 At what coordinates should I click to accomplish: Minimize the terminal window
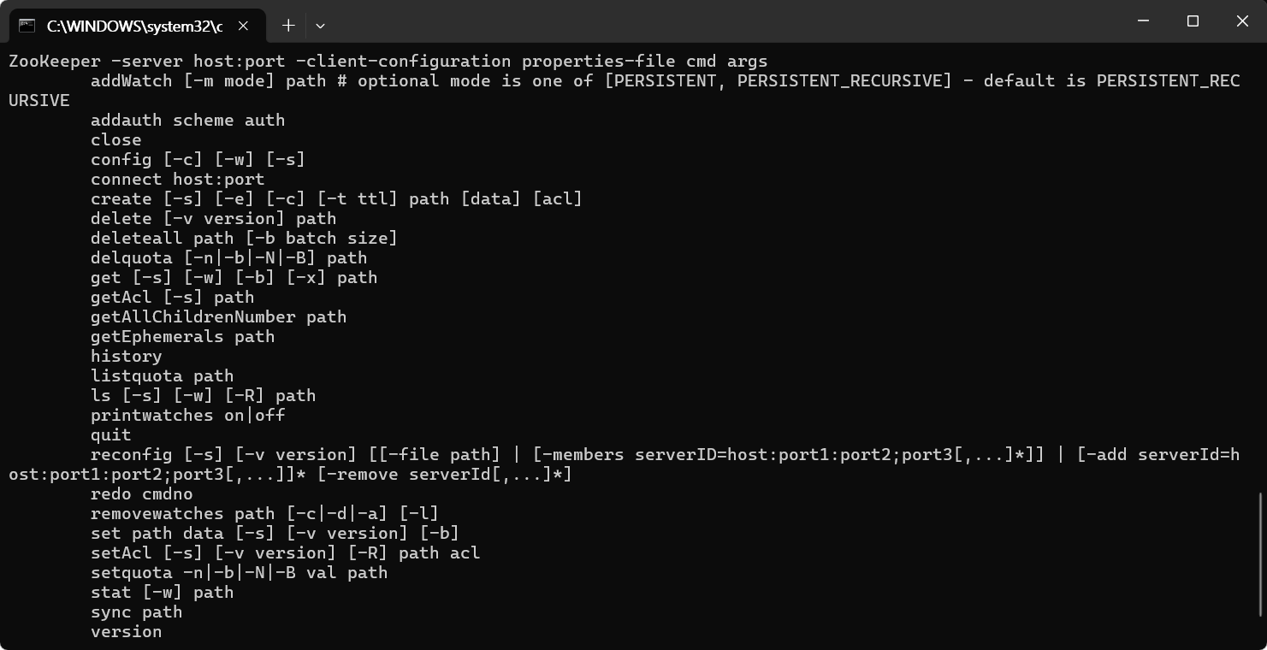pyautogui.click(x=1143, y=21)
